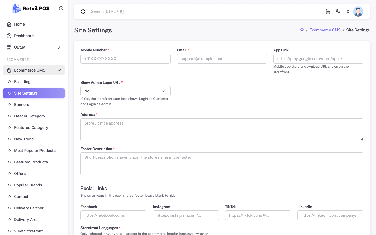Image resolution: width=376 pixels, height=235 pixels.
Task: Open Delivery Partner
Action: [34, 208]
